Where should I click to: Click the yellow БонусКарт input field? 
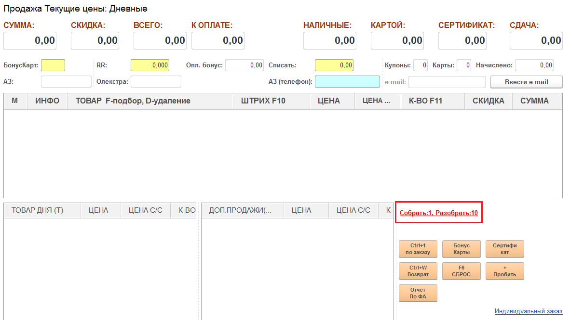pyautogui.click(x=53, y=65)
